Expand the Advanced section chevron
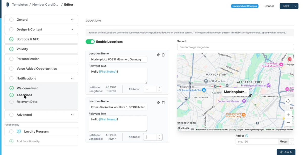 tap(72, 115)
